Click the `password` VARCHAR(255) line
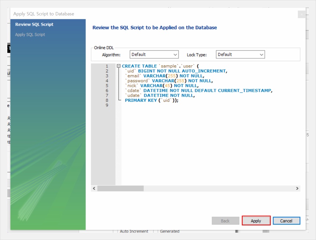 click(x=169, y=81)
